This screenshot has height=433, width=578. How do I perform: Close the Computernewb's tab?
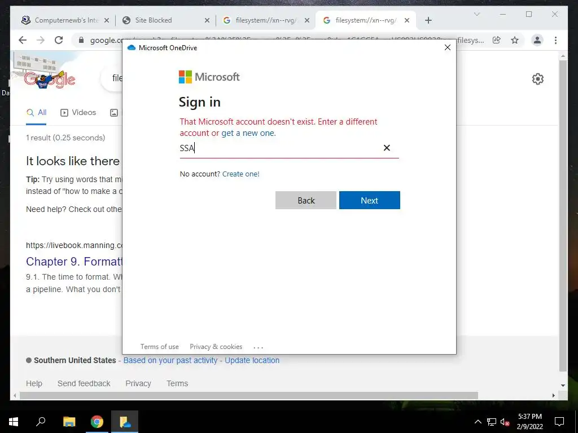click(107, 20)
